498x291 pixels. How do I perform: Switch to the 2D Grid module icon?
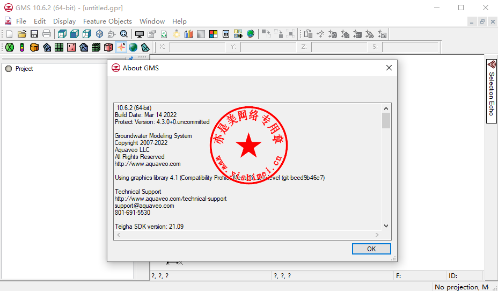59,47
